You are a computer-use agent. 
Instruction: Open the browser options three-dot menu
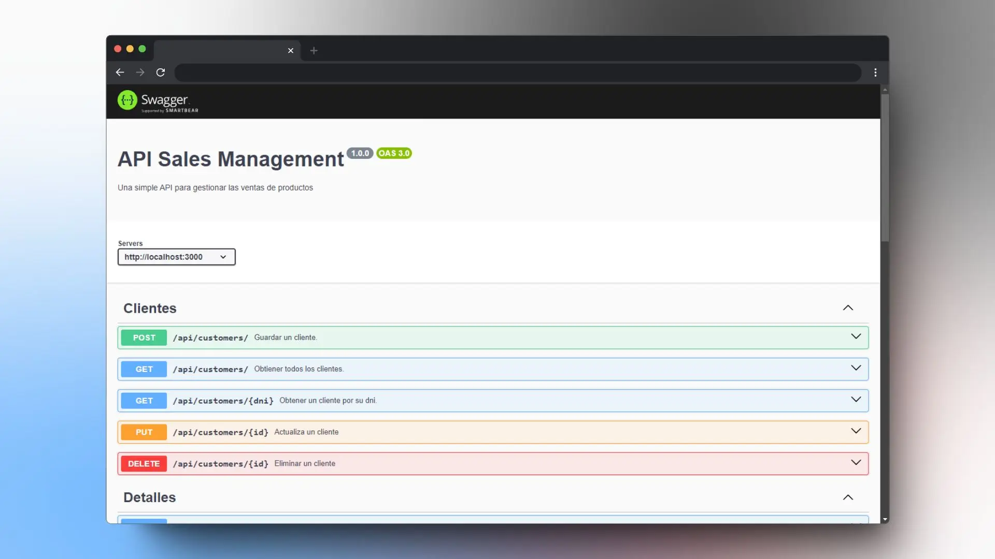pos(875,72)
